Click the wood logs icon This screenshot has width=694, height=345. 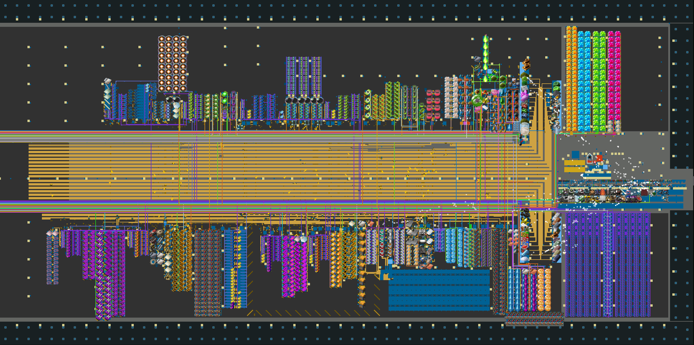tap(526, 64)
